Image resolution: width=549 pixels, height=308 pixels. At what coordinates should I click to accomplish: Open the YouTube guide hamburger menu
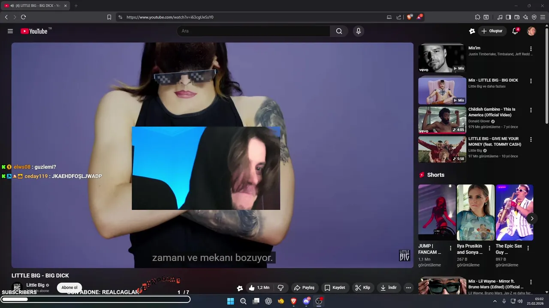pyautogui.click(x=10, y=31)
